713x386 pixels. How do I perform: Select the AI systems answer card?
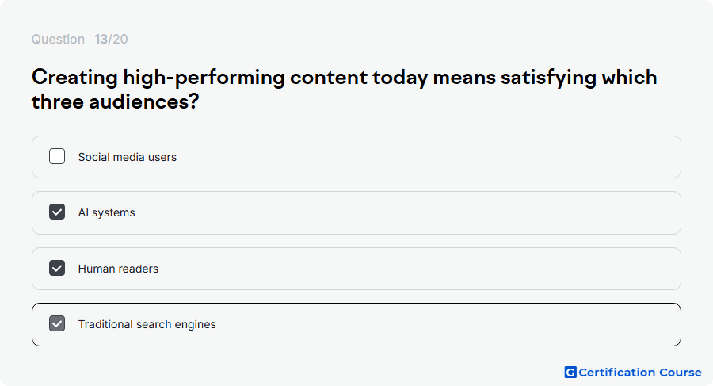click(x=356, y=212)
